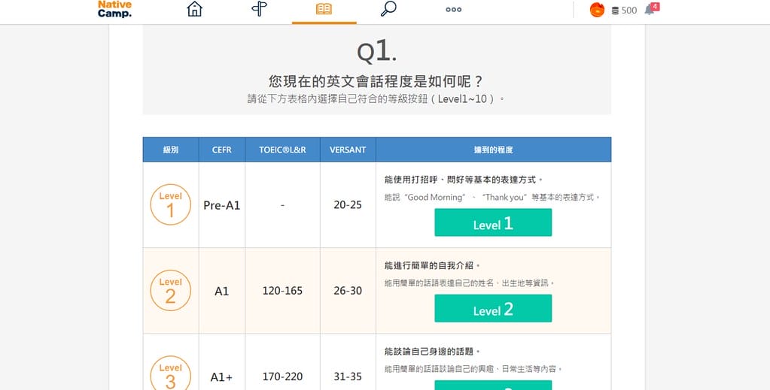The width and height of the screenshot is (770, 390).
Task: Go to the home icon
Action: point(194,9)
